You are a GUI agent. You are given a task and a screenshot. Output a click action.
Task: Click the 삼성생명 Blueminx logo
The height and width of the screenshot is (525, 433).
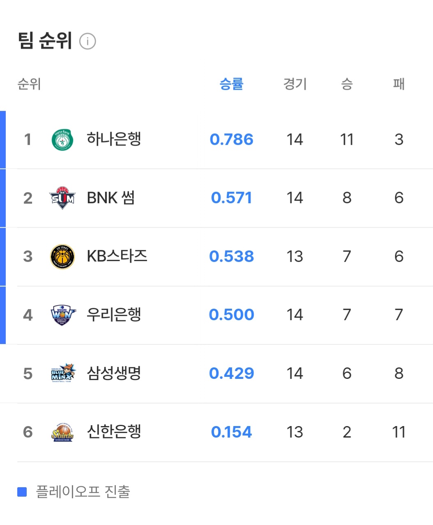(62, 374)
